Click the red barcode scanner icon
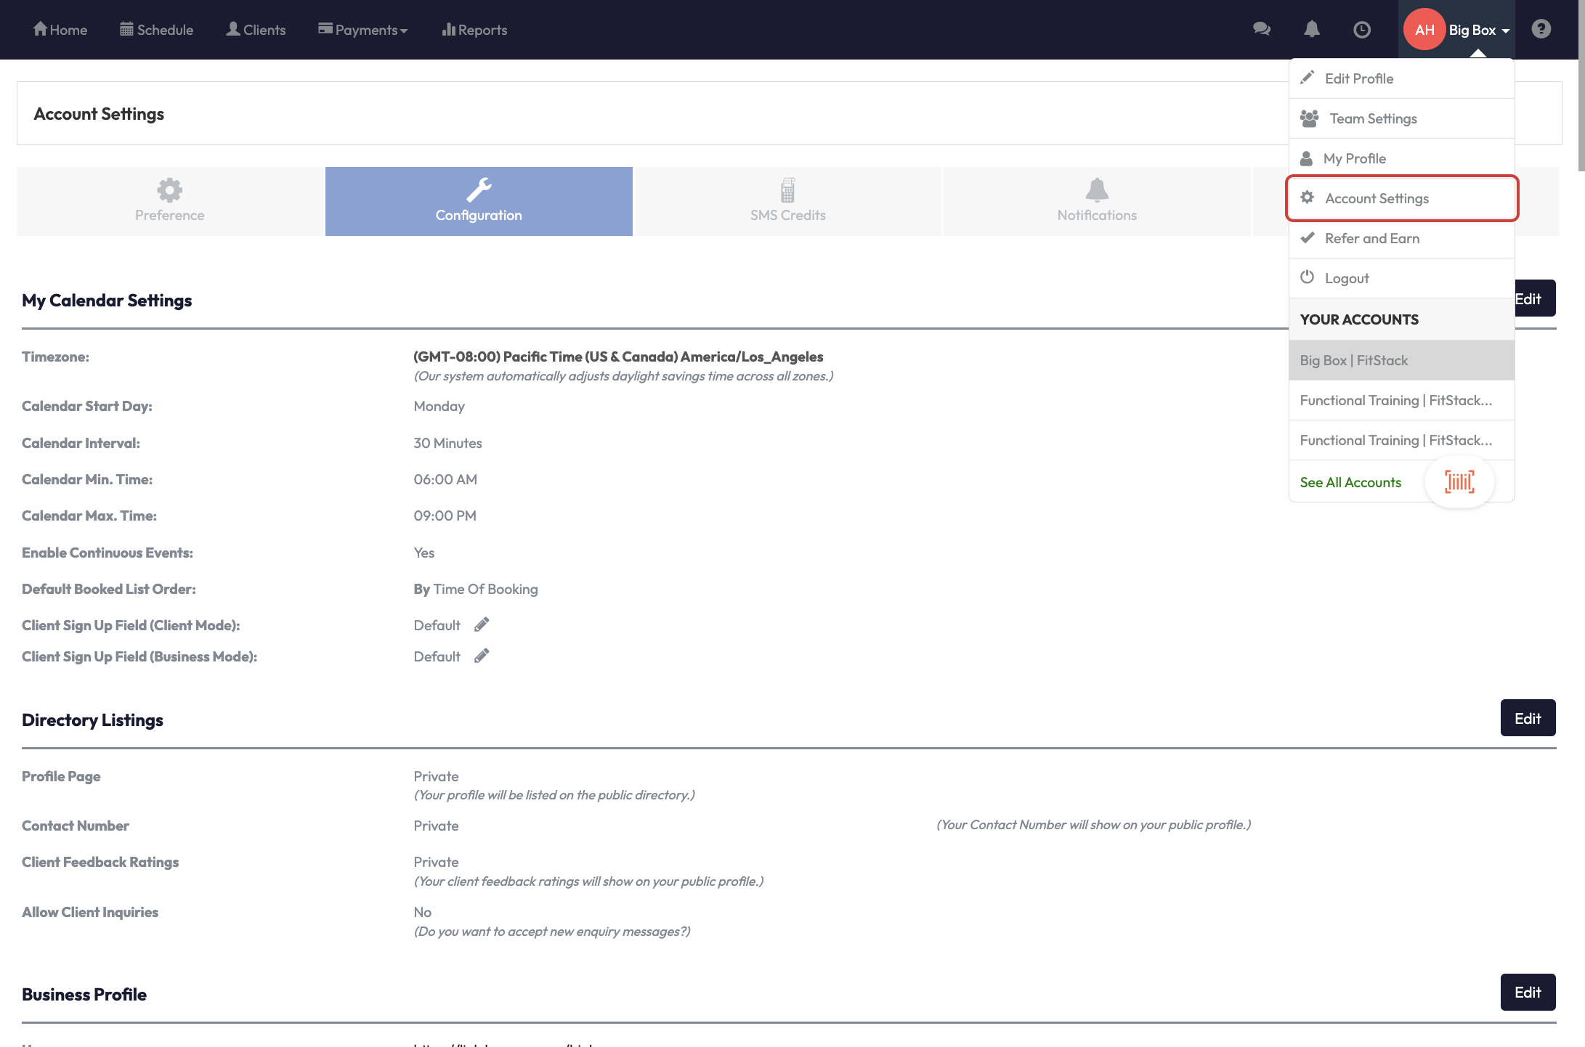This screenshot has width=1585, height=1047. (x=1459, y=481)
